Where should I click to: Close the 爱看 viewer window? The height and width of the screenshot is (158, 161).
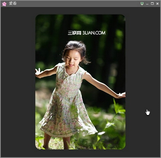point(157,4)
